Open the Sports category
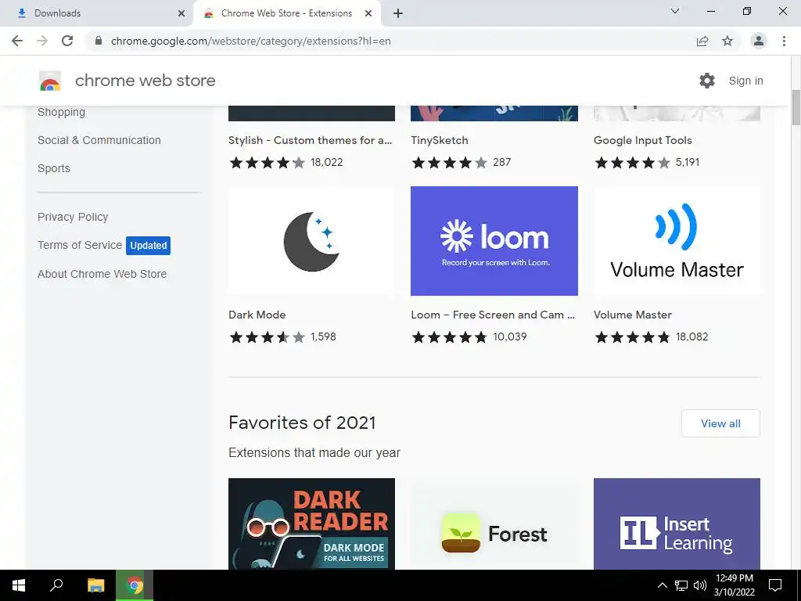The image size is (801, 601). pos(54,168)
